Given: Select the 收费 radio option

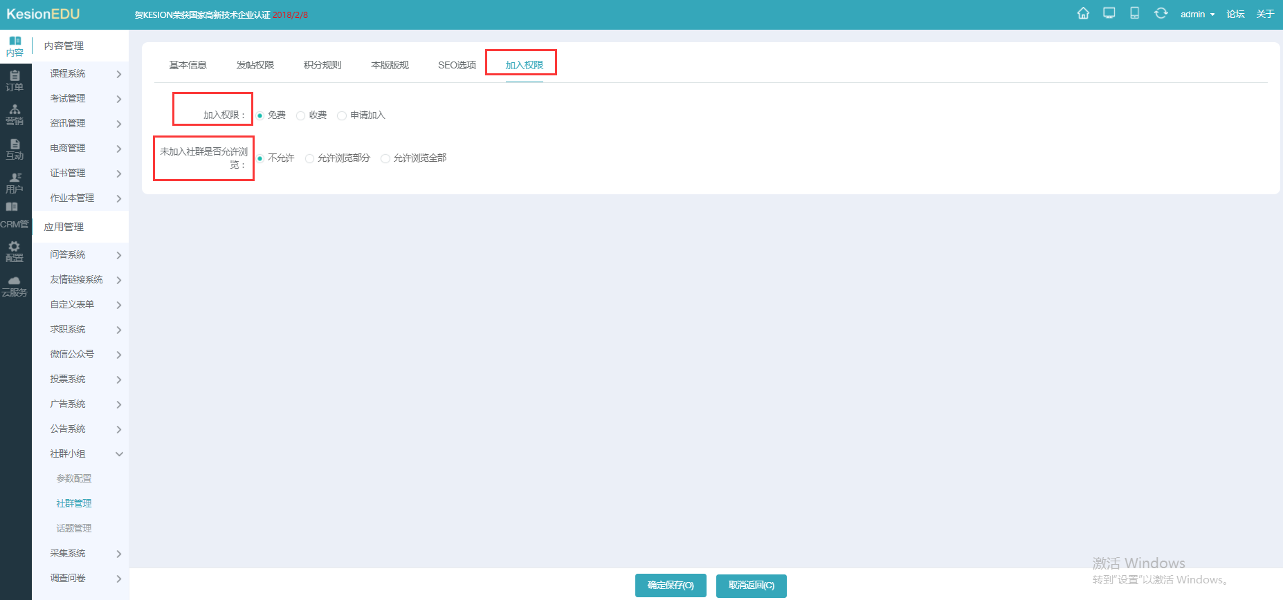Looking at the screenshot, I should coord(301,115).
